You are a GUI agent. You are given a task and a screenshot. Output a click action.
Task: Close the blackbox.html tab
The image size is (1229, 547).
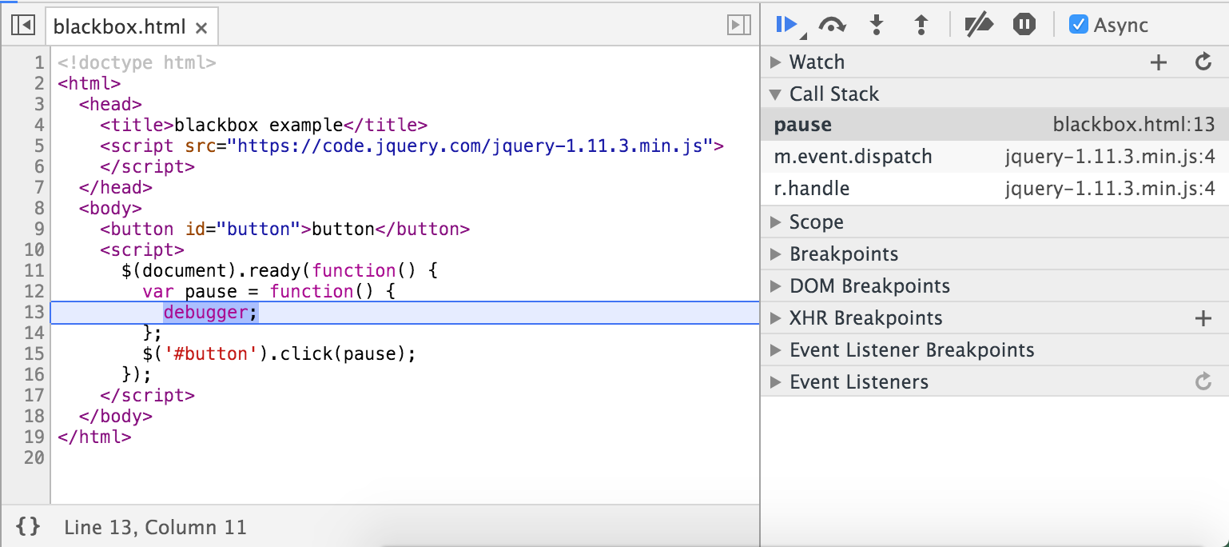(201, 28)
